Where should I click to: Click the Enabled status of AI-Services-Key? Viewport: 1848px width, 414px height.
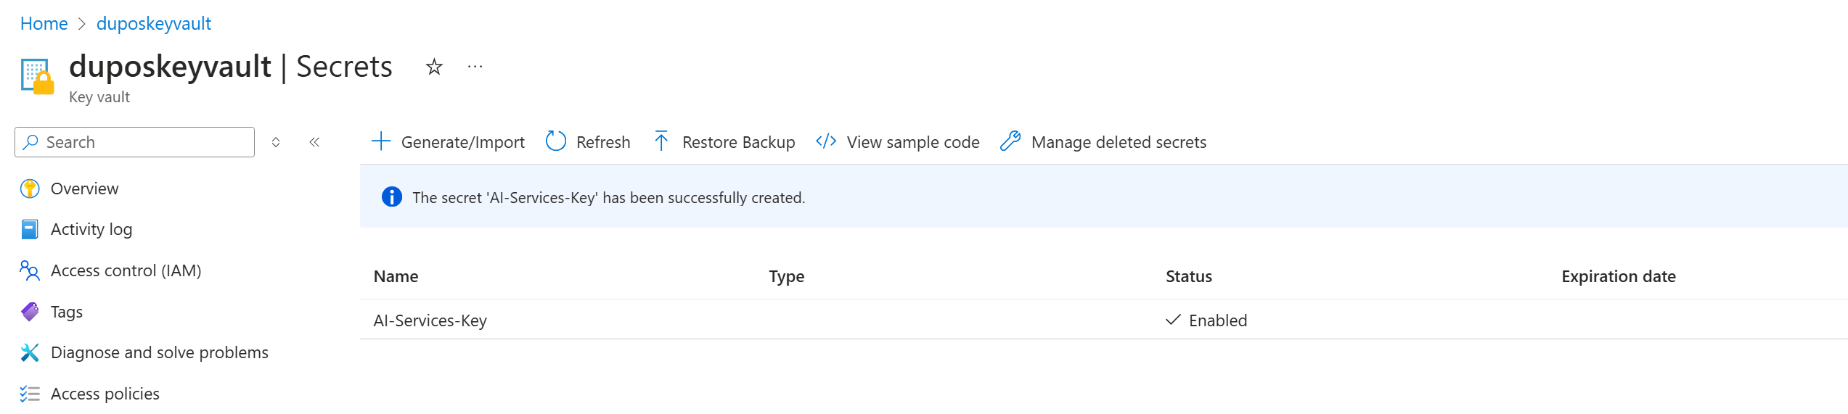point(1218,320)
